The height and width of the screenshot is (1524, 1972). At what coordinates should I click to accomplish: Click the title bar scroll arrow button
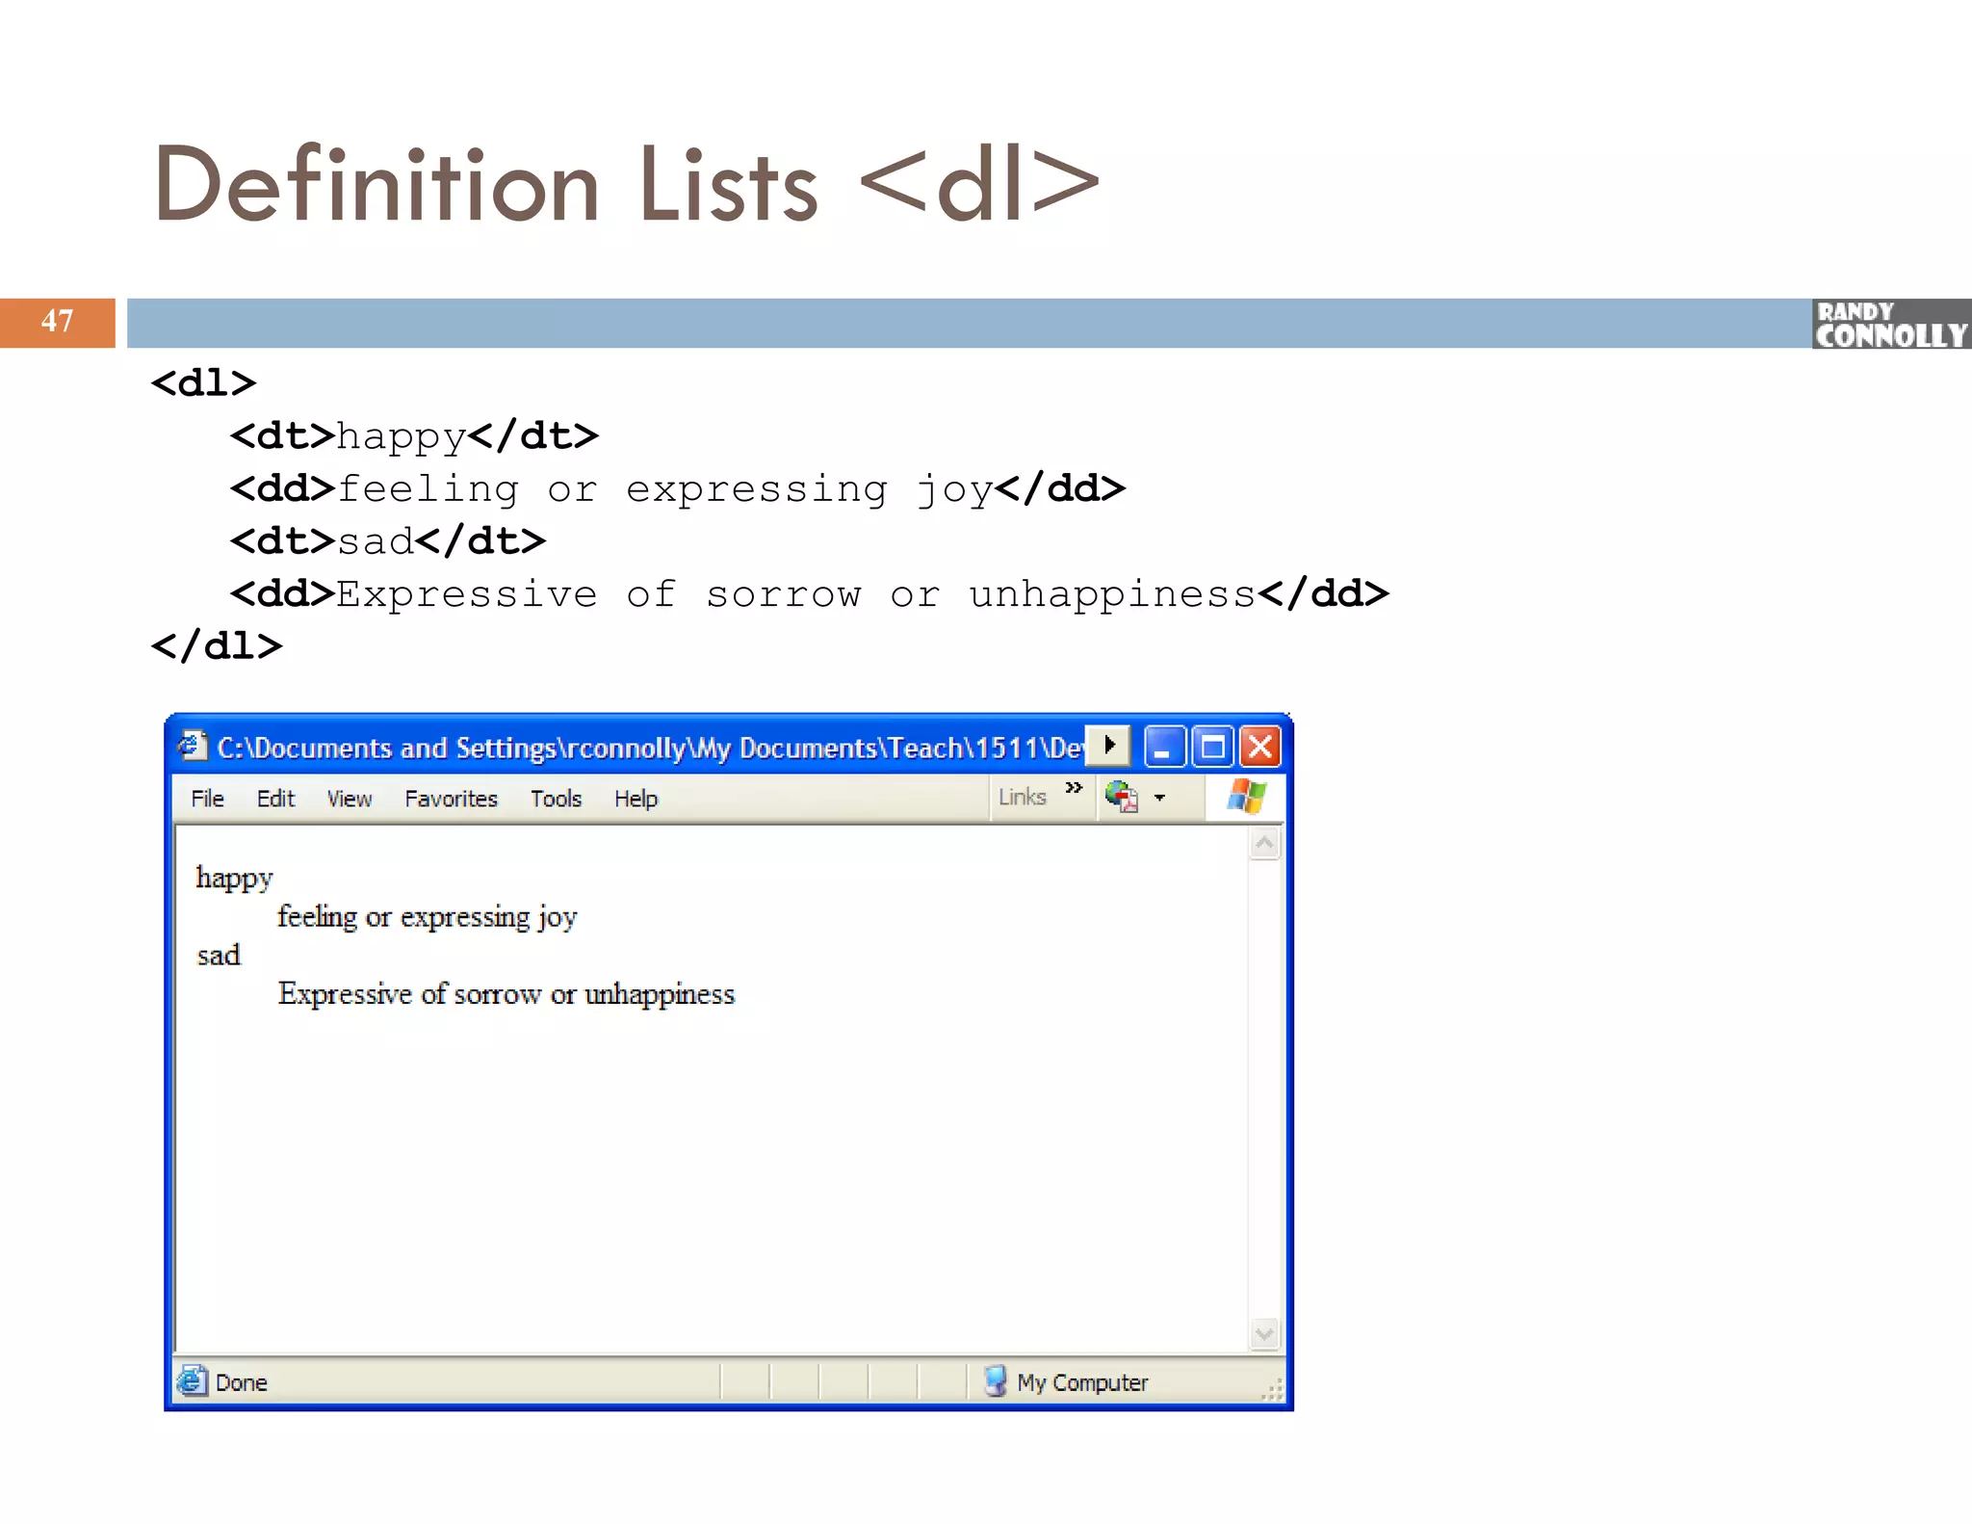coord(1107,746)
